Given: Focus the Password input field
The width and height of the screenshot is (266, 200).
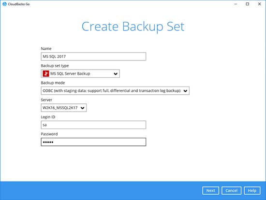Looking at the screenshot, I should (93, 142).
